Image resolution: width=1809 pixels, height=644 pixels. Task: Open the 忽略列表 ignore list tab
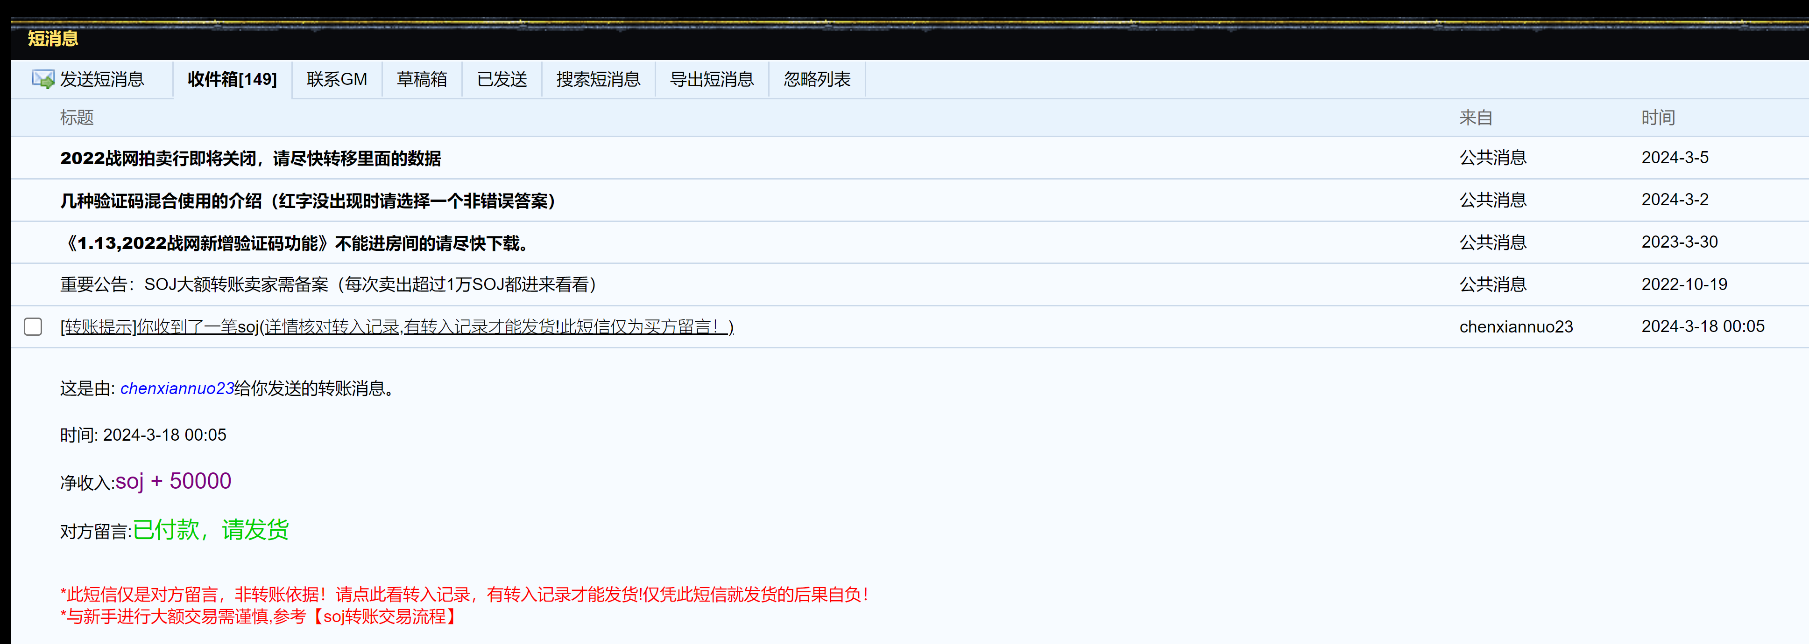point(817,79)
